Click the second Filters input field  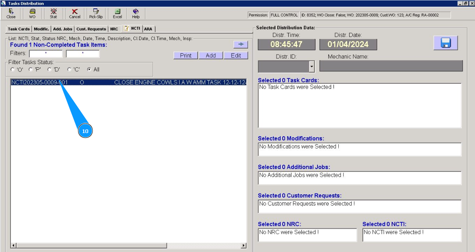(x=83, y=54)
